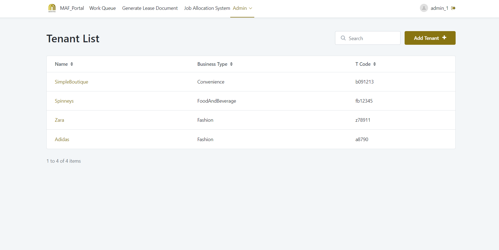Viewport: 499px width, 250px height.
Task: Click the '1 to 4 of 4 items' text
Action: click(x=64, y=161)
